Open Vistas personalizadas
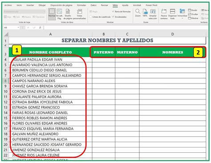Viewport: 211px width, 163px height. [x=80, y=14]
